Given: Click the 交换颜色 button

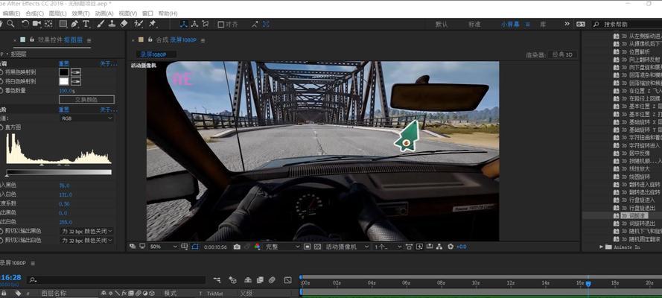Looking at the screenshot, I should tap(86, 100).
